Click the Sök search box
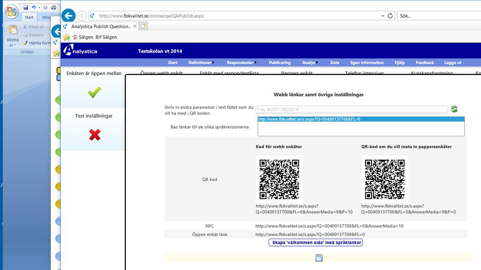 point(439,16)
